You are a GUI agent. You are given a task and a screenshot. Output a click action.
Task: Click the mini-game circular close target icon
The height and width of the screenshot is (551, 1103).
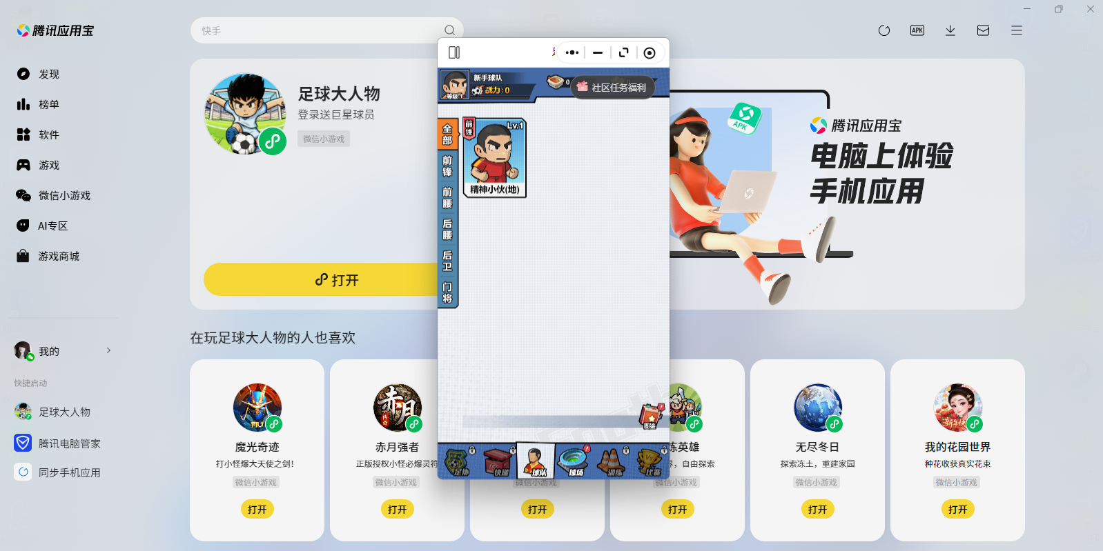tap(649, 52)
